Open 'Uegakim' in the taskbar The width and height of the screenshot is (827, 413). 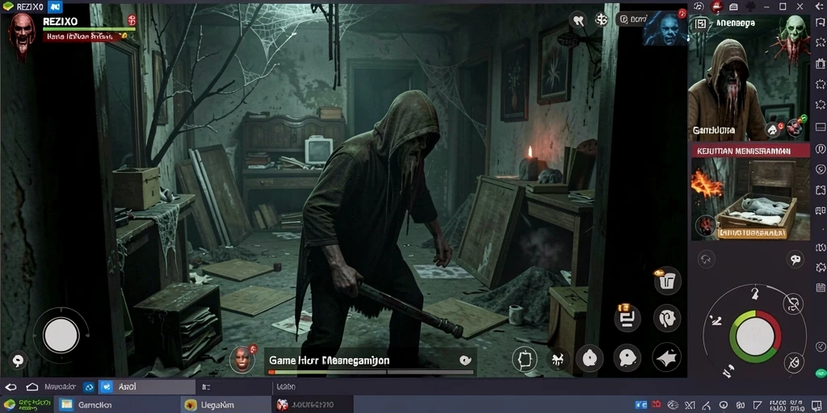click(226, 405)
